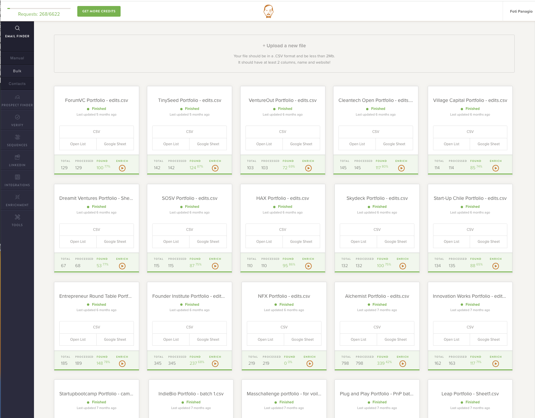Open List for Innovation Works Portfolio
This screenshot has width=535, height=418.
tap(451, 340)
